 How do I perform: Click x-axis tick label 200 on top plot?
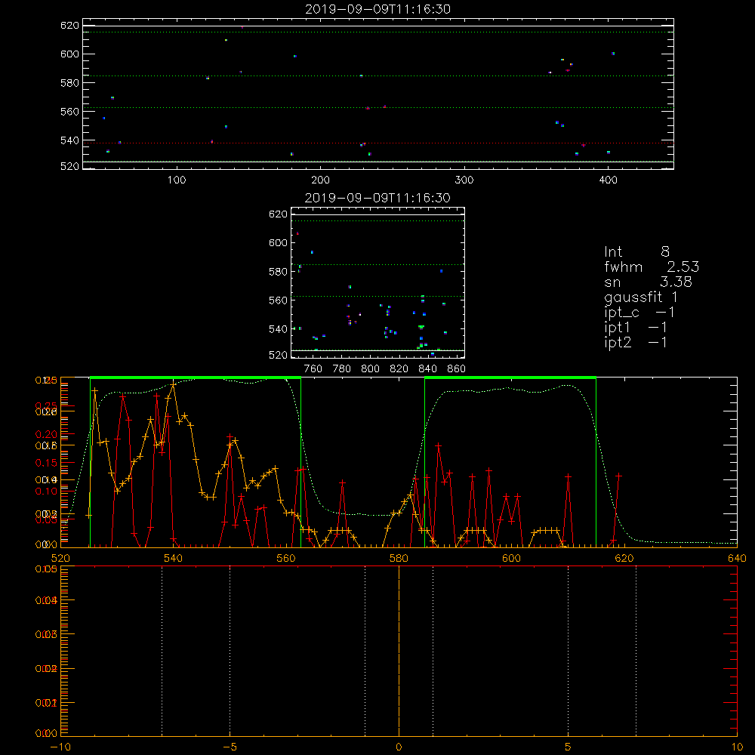320,180
